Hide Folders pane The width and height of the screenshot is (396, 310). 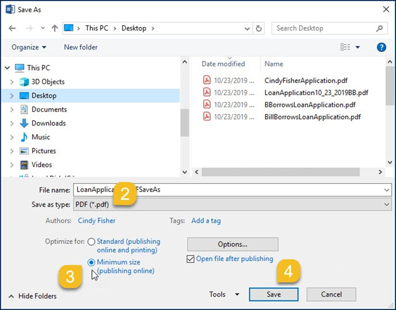[32, 296]
